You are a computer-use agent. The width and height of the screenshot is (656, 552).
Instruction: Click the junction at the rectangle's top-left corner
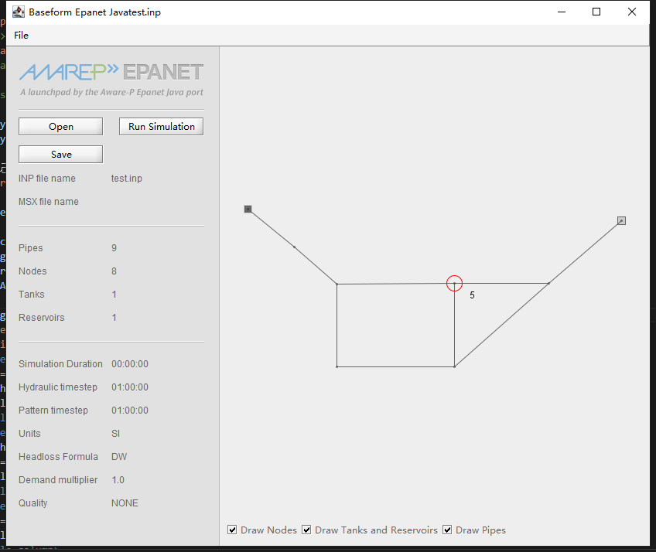(x=337, y=285)
